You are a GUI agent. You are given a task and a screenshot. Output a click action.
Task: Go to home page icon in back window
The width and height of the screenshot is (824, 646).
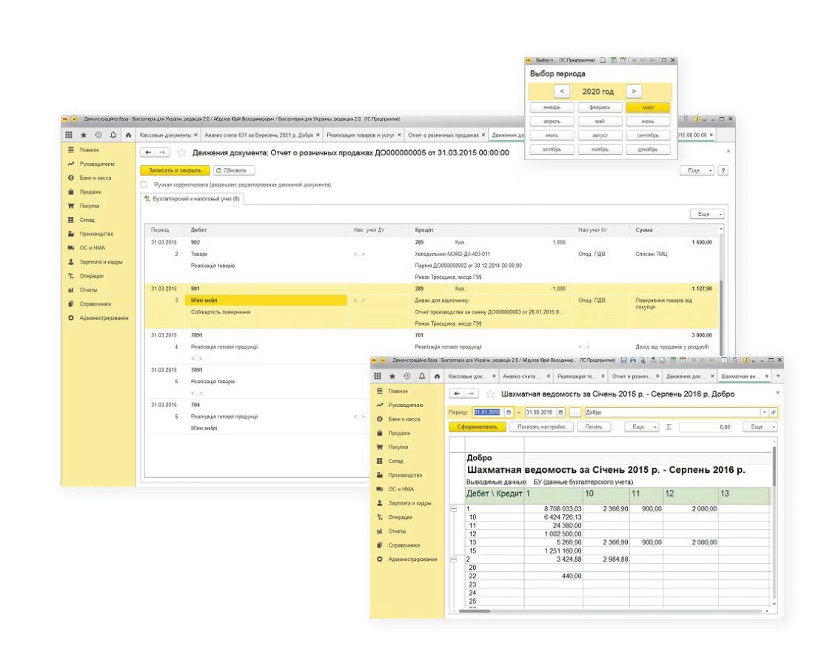[128, 135]
